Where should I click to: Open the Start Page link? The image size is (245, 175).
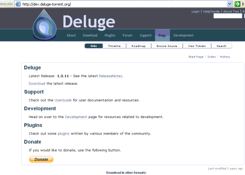tap(196, 57)
